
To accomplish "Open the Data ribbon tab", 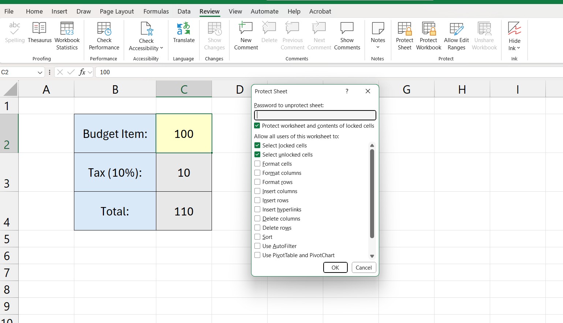I will pos(184,11).
